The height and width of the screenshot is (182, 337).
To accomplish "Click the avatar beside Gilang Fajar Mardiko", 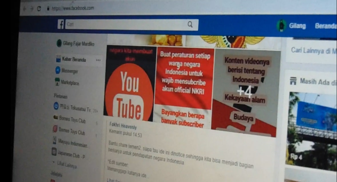I will pyautogui.click(x=59, y=43).
